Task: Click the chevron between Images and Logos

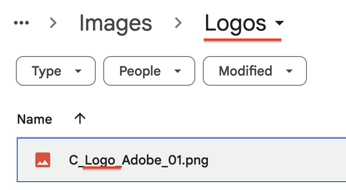Action: click(x=178, y=23)
